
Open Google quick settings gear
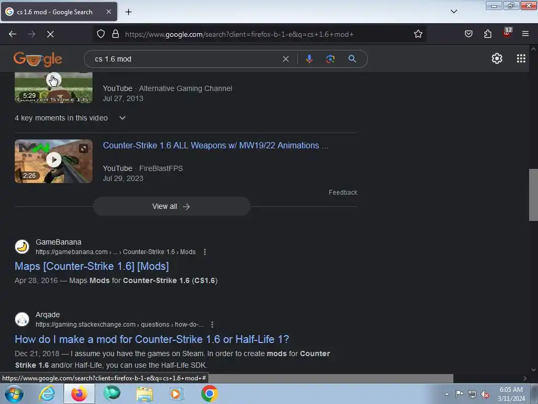pos(497,59)
